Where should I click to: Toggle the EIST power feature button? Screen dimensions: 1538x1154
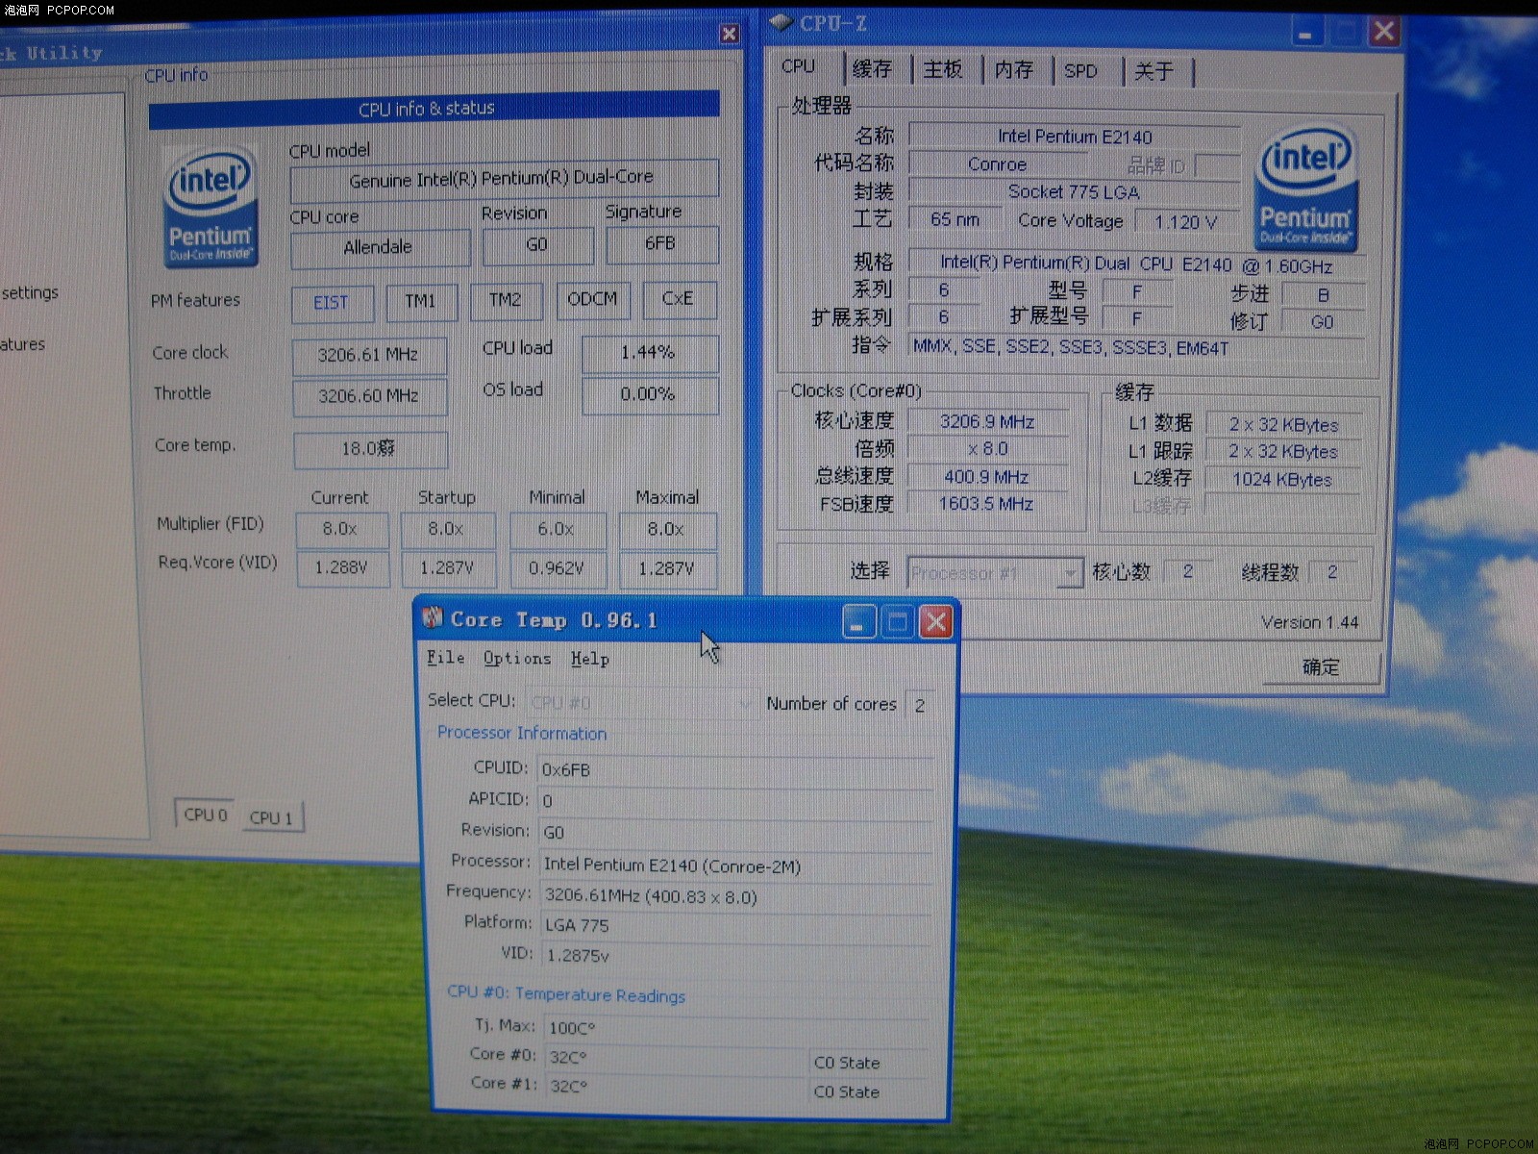[331, 303]
